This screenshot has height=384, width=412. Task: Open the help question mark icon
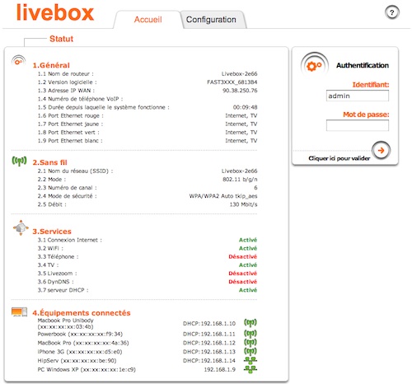click(392, 12)
